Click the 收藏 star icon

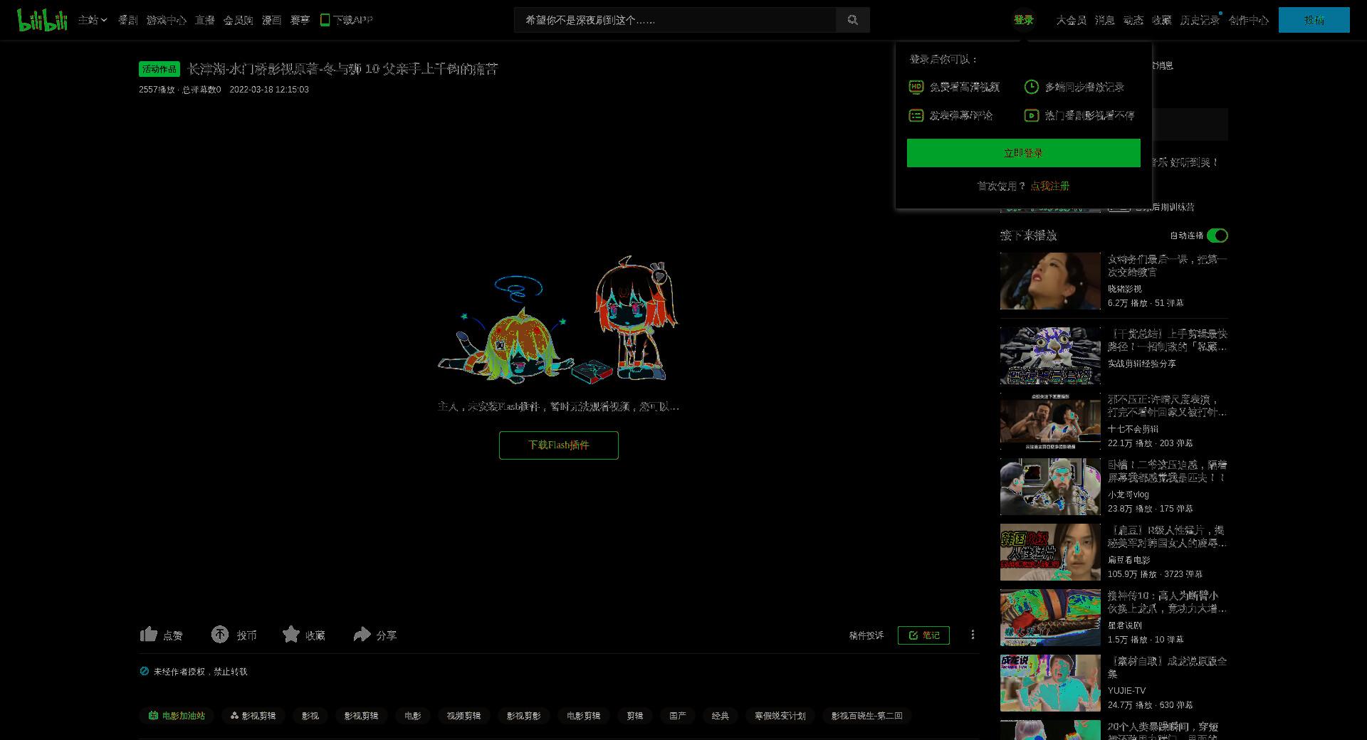(x=291, y=634)
